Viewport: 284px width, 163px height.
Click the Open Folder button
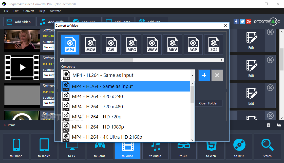[x=209, y=103]
